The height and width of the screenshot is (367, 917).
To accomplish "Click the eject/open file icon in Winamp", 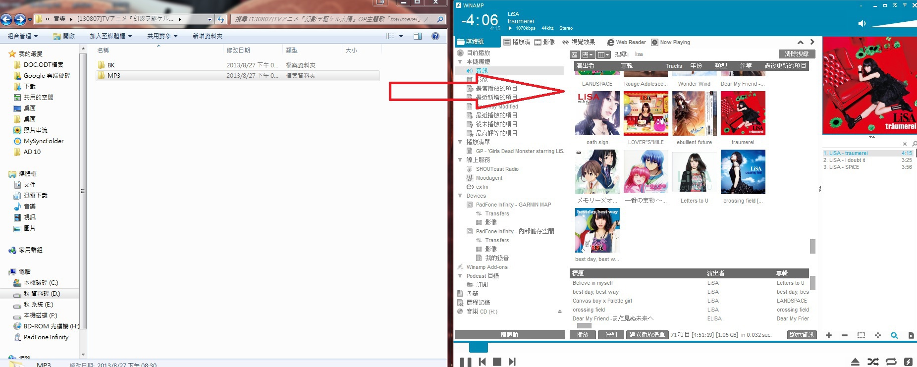I will (856, 362).
